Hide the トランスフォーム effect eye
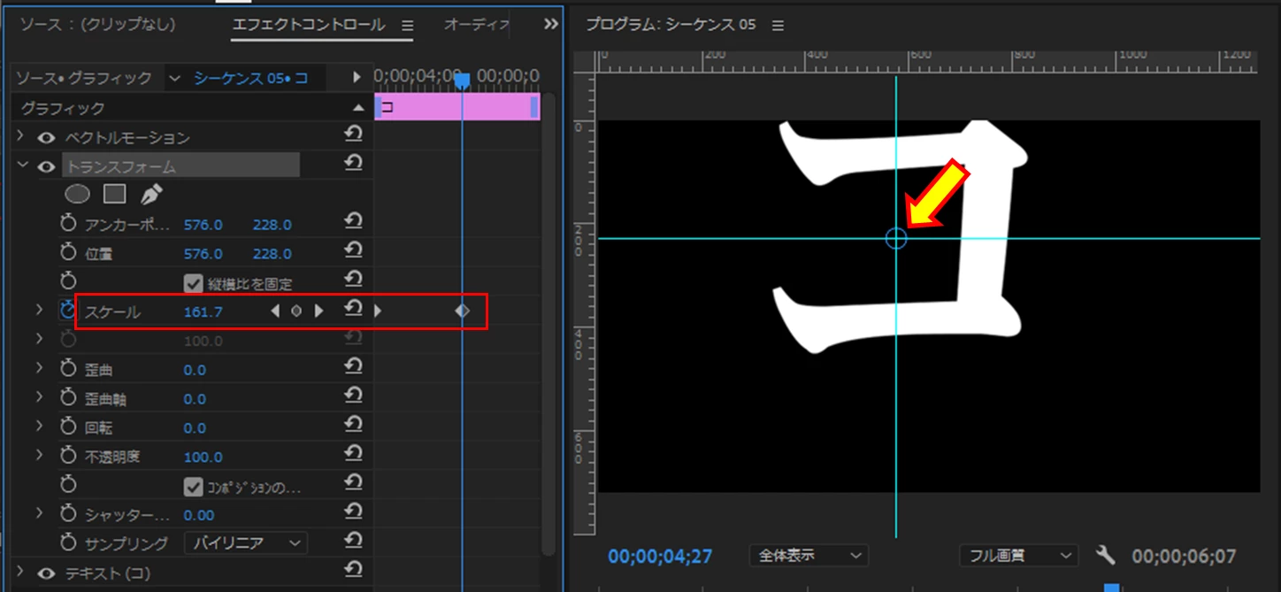Viewport: 1281px width, 592px height. click(46, 166)
